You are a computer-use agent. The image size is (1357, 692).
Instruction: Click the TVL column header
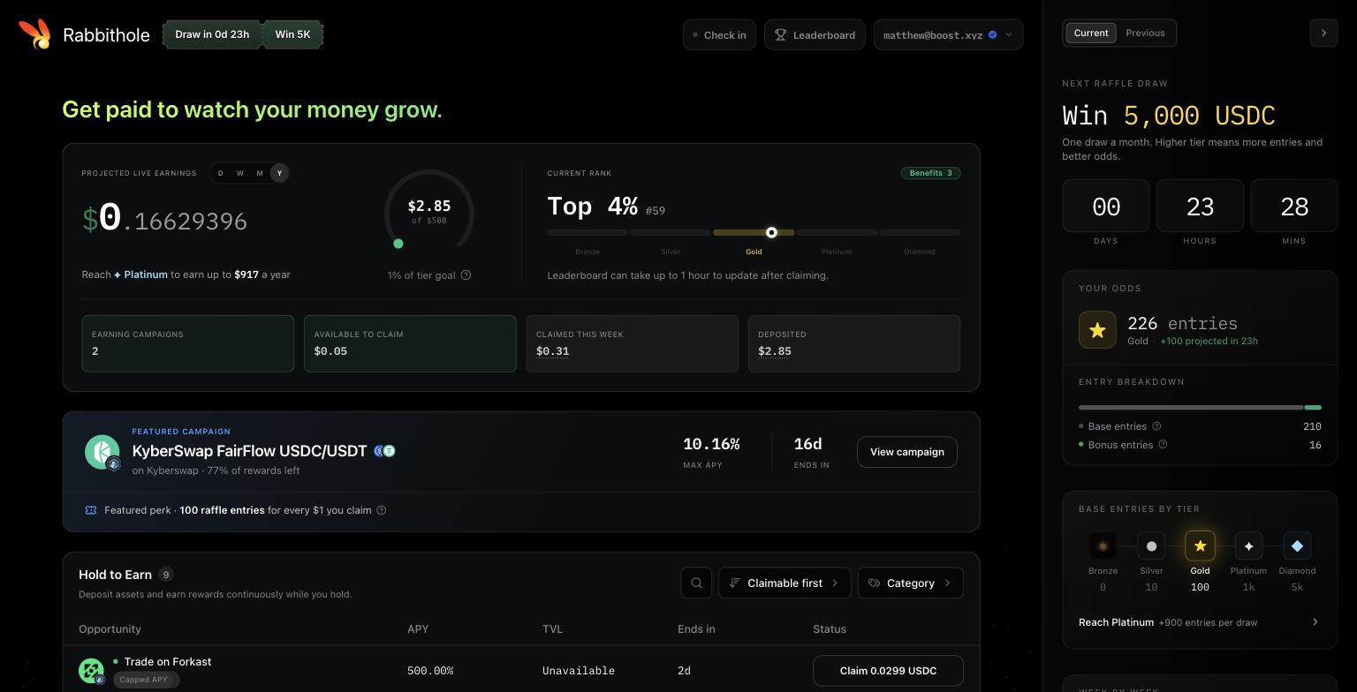point(552,629)
